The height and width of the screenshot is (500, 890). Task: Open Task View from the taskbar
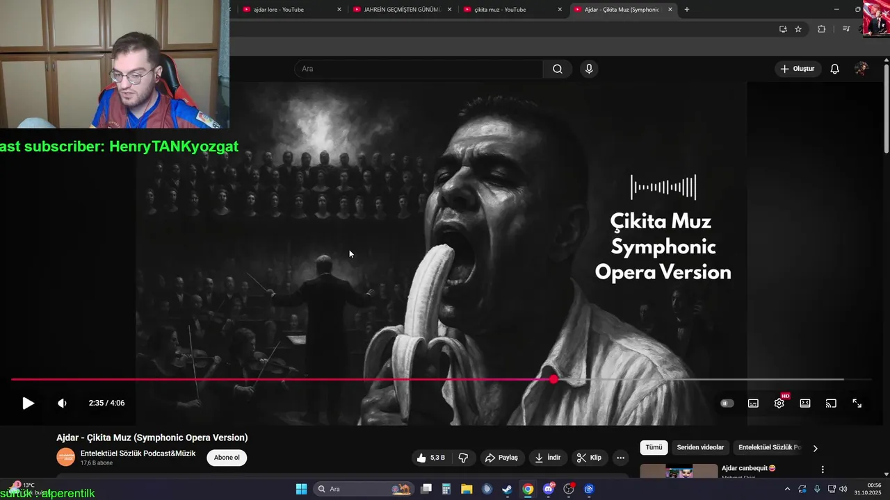426,489
